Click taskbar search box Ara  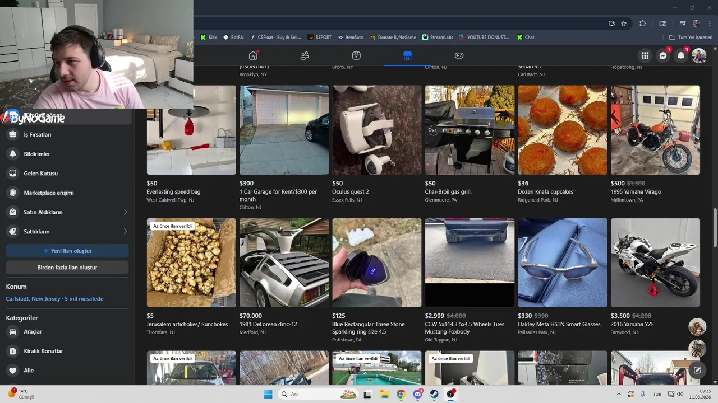(319, 394)
